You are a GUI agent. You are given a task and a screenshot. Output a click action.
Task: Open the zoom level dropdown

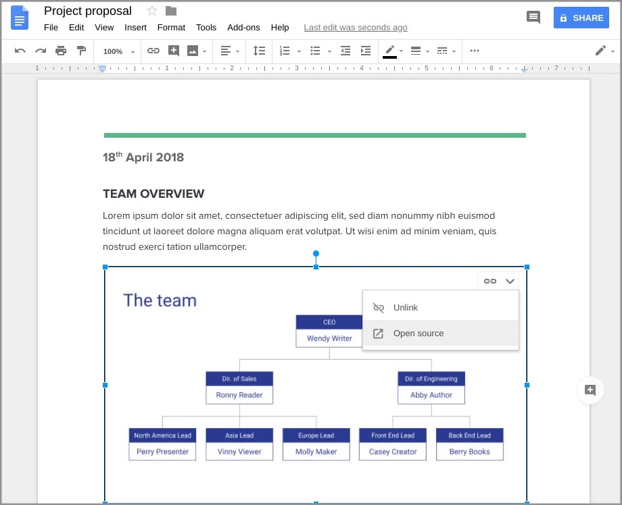(116, 51)
